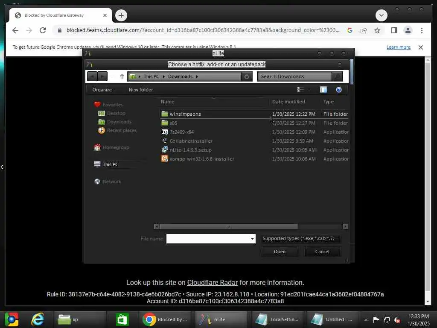
Task: Select xampp-win32-1.6.8-installer file
Action: click(202, 159)
